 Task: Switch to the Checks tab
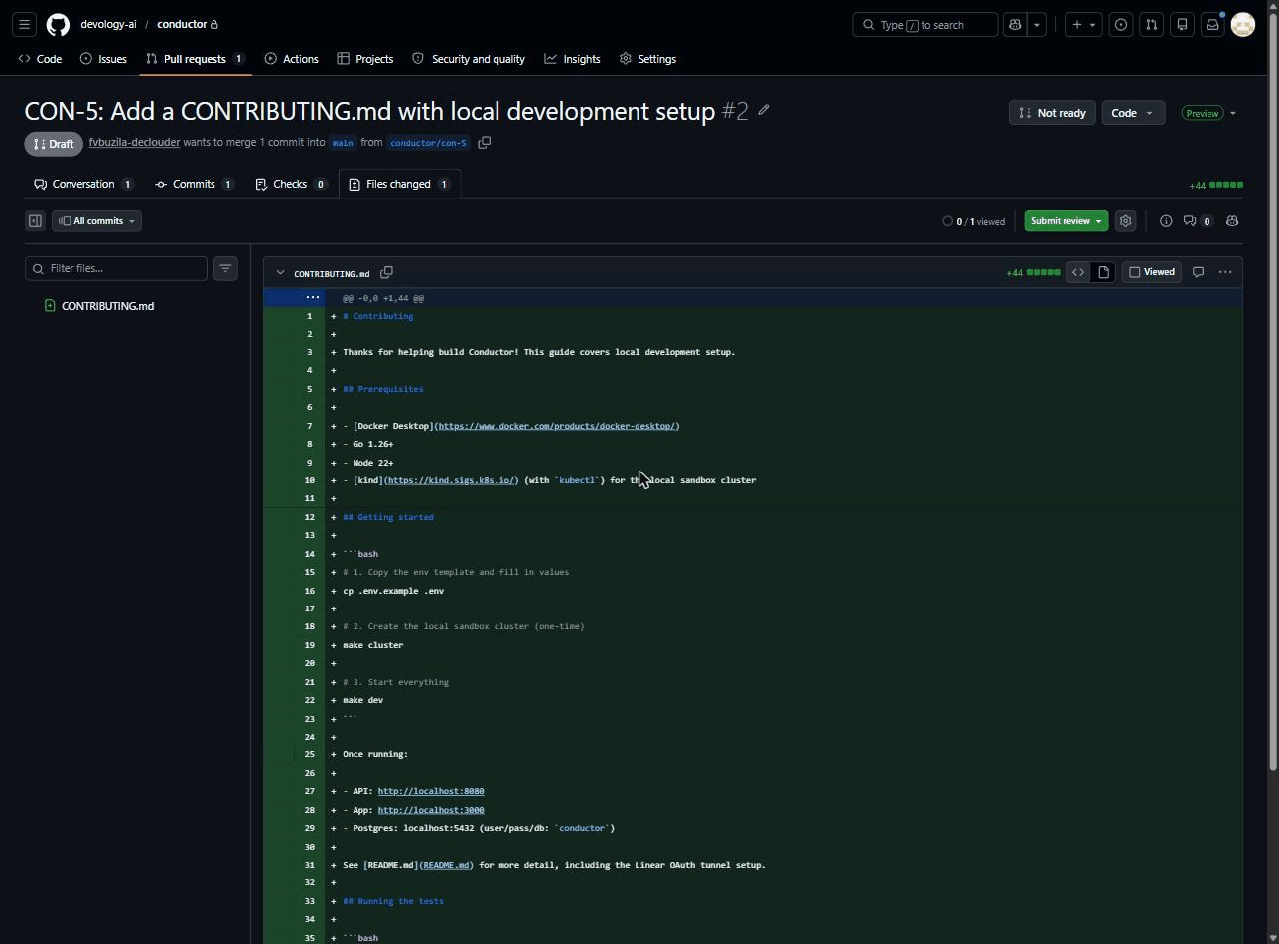(290, 184)
